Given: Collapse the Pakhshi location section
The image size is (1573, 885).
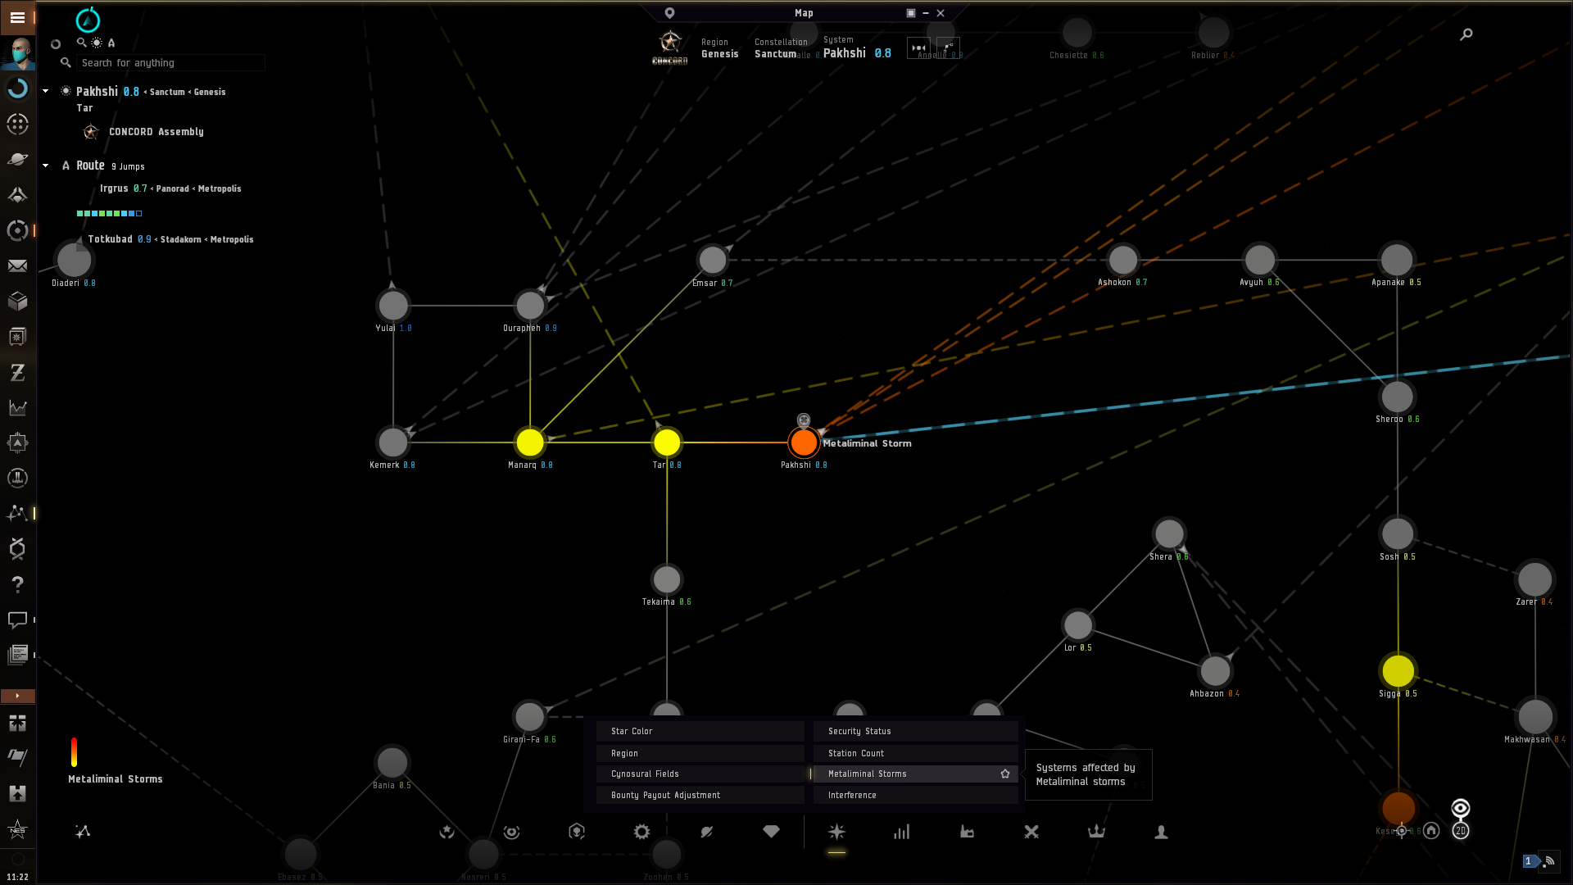Looking at the screenshot, I should point(46,91).
